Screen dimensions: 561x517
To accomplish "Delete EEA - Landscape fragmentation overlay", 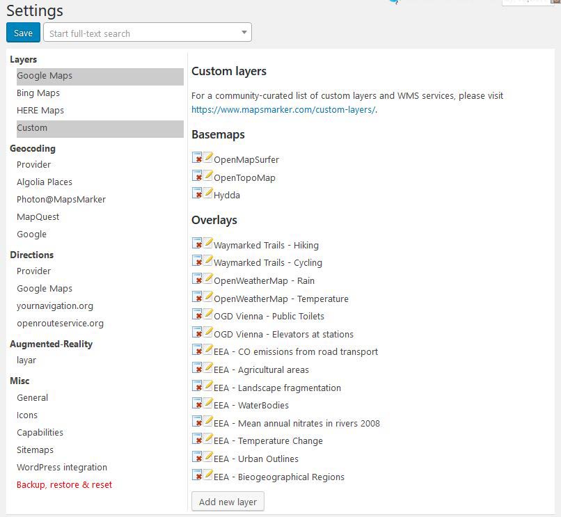I will pos(197,385).
